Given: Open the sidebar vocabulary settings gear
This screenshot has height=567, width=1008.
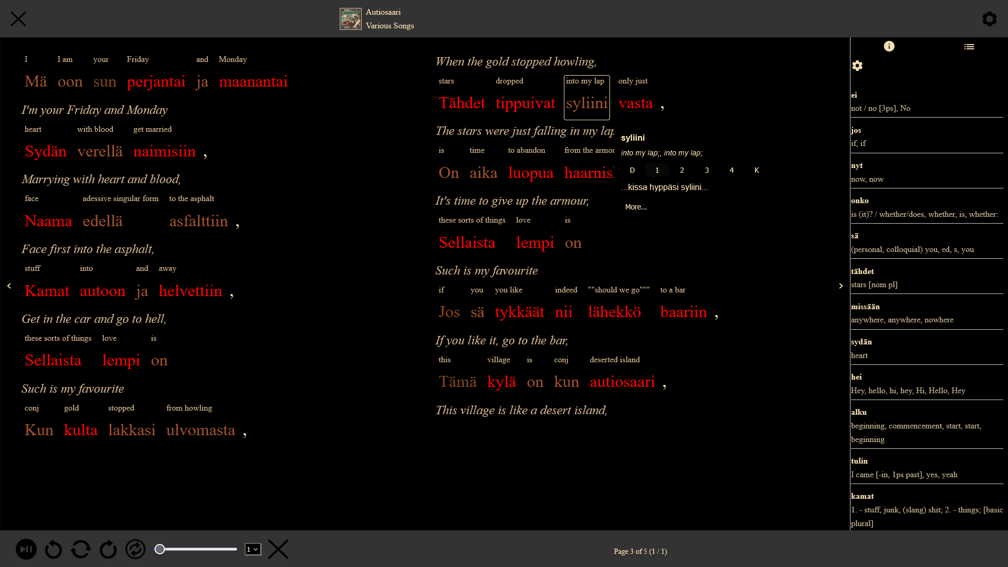Looking at the screenshot, I should [857, 66].
